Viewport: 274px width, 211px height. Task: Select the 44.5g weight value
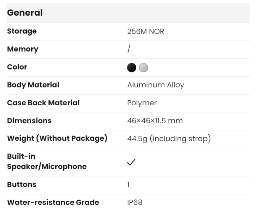pyautogui.click(x=169, y=139)
